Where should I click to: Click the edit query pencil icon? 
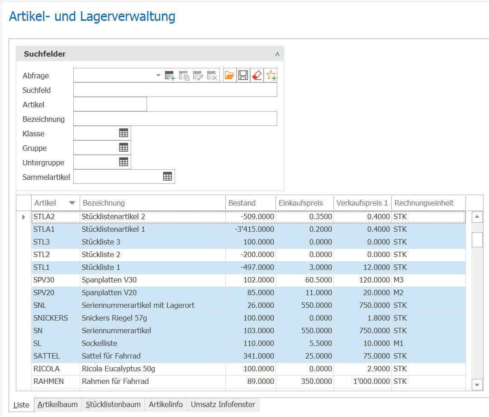click(198, 76)
